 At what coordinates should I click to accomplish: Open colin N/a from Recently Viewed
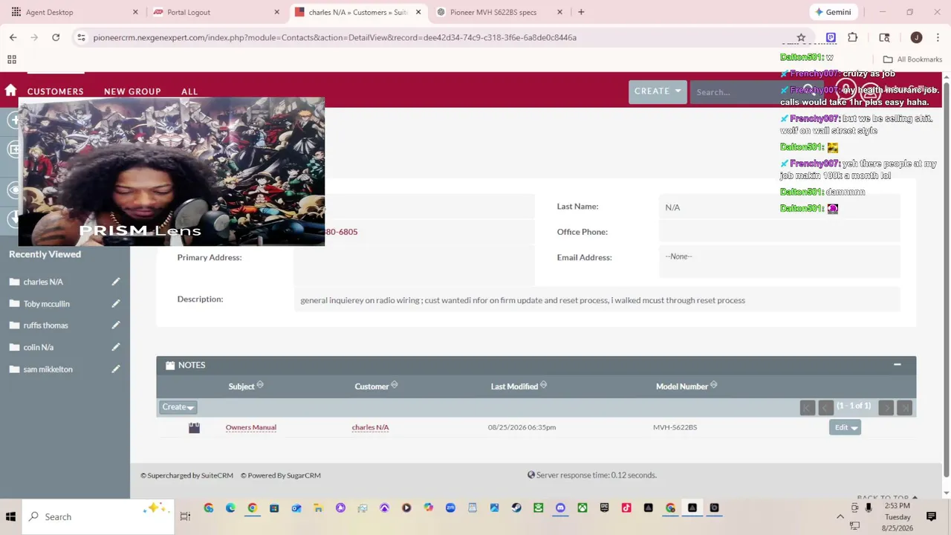(x=39, y=347)
